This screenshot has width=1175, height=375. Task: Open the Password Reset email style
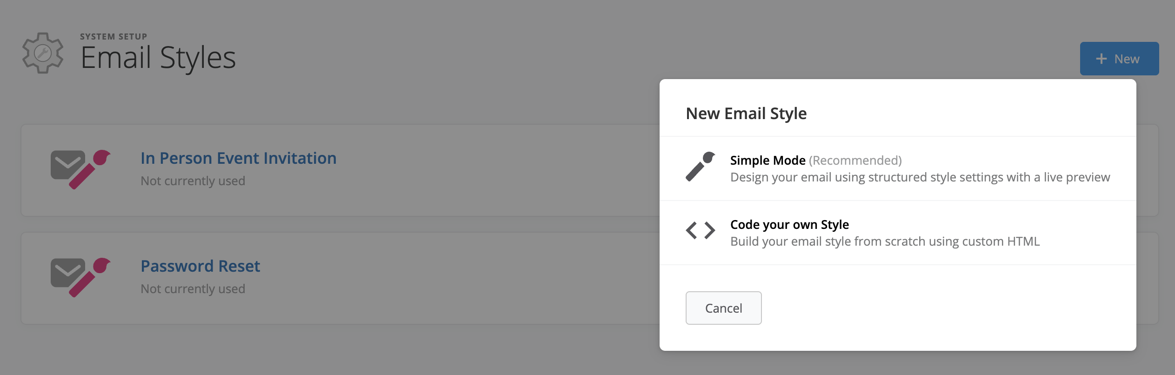(x=200, y=266)
